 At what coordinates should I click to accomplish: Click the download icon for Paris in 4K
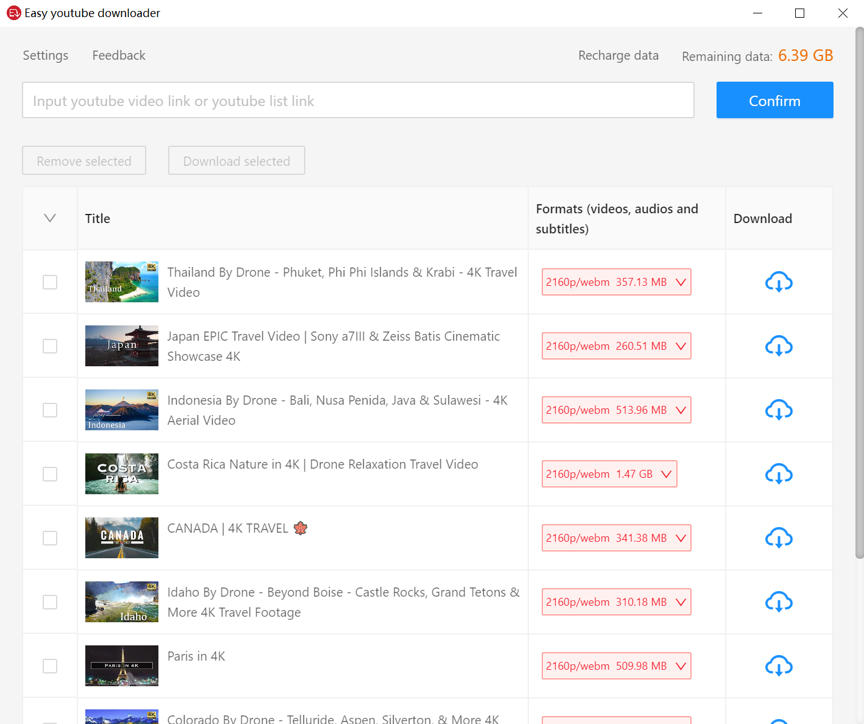click(779, 665)
